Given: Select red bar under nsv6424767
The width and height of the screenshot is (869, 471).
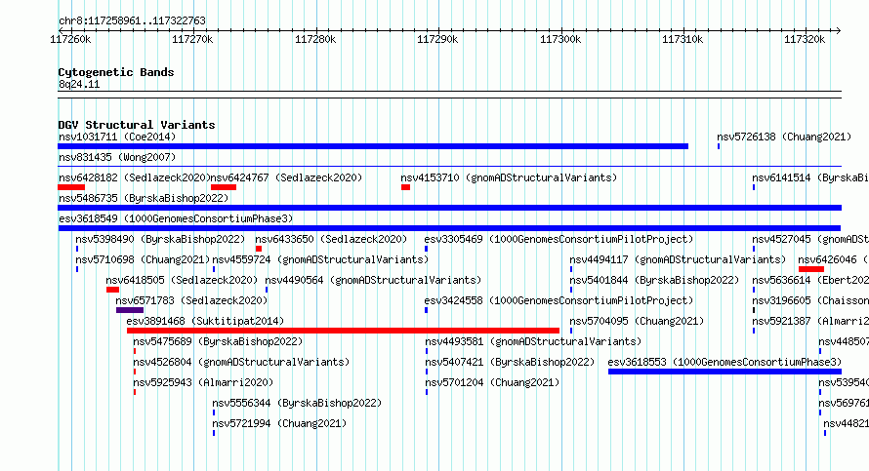Looking at the screenshot, I should [x=224, y=187].
